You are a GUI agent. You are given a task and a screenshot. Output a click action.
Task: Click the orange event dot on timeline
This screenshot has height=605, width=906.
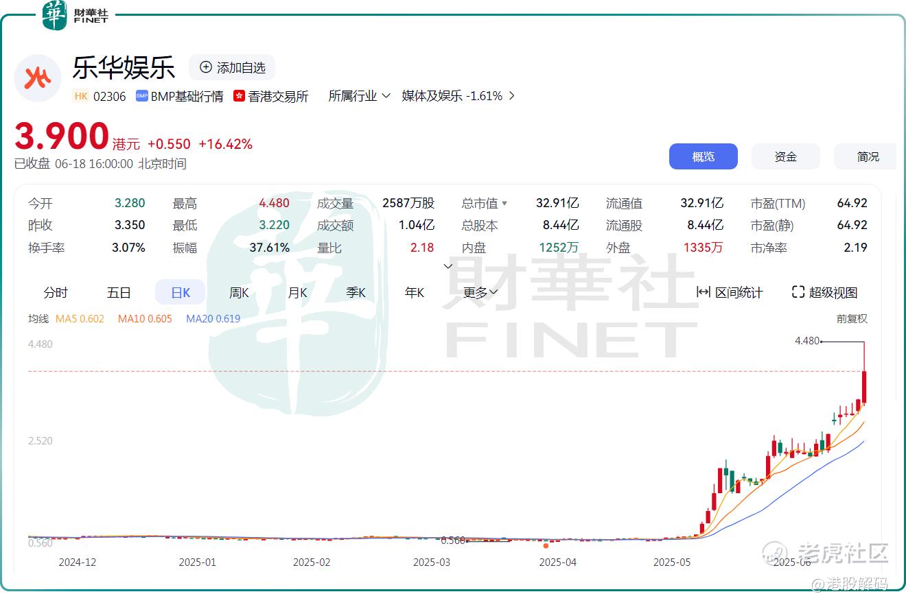(x=546, y=546)
